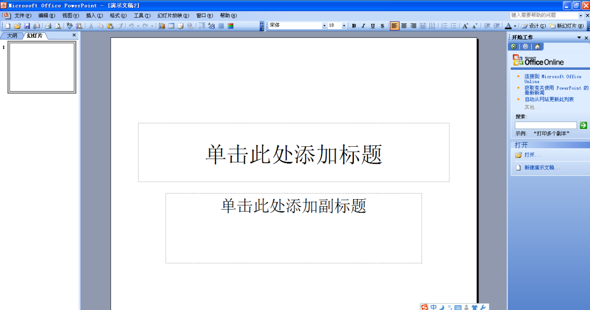The image size is (590, 310).
Task: Expand the Undo history dropdown arrow
Action: (138, 26)
